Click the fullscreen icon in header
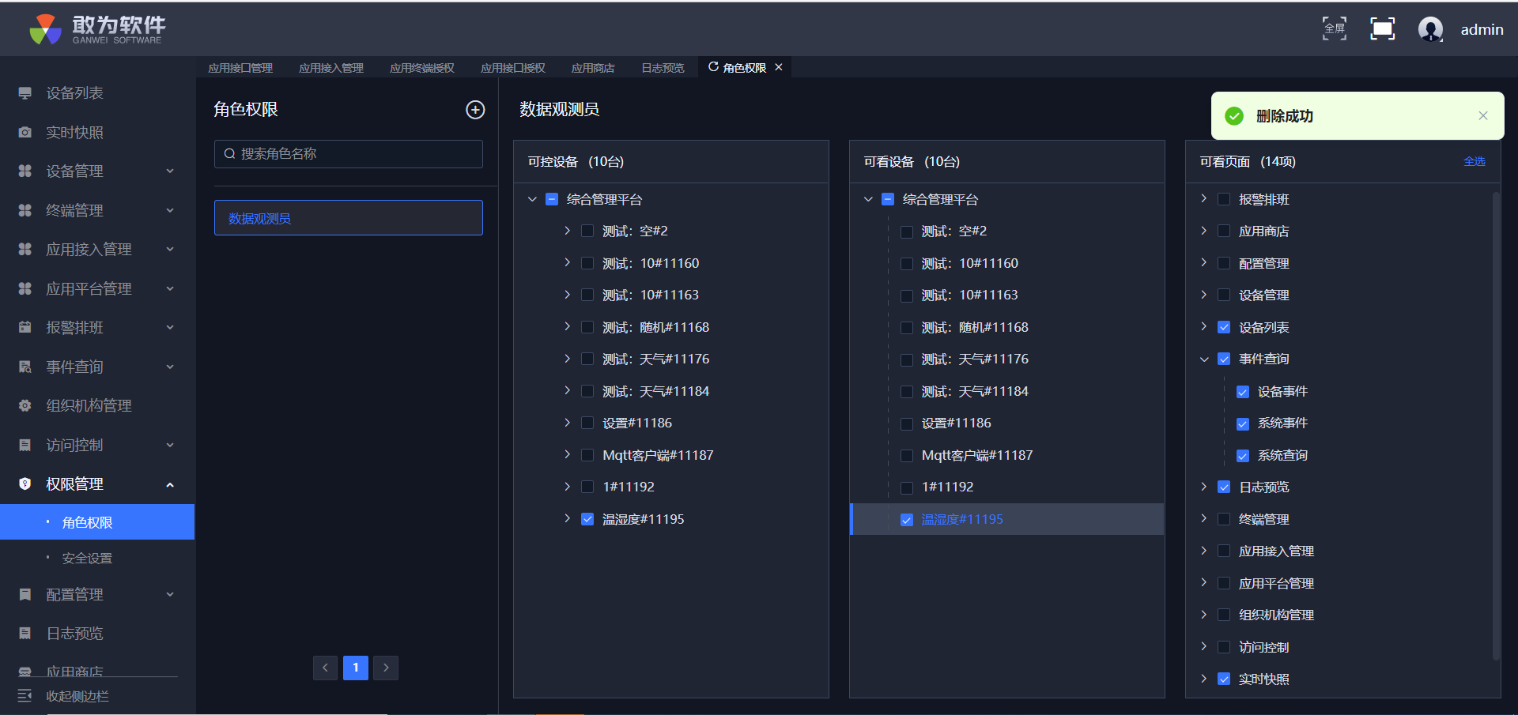The height and width of the screenshot is (715, 1518). 1335,29
